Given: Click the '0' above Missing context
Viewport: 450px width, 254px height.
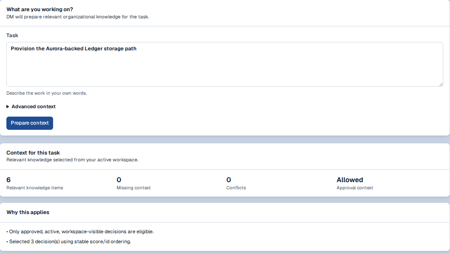Looking at the screenshot, I should [x=119, y=180].
